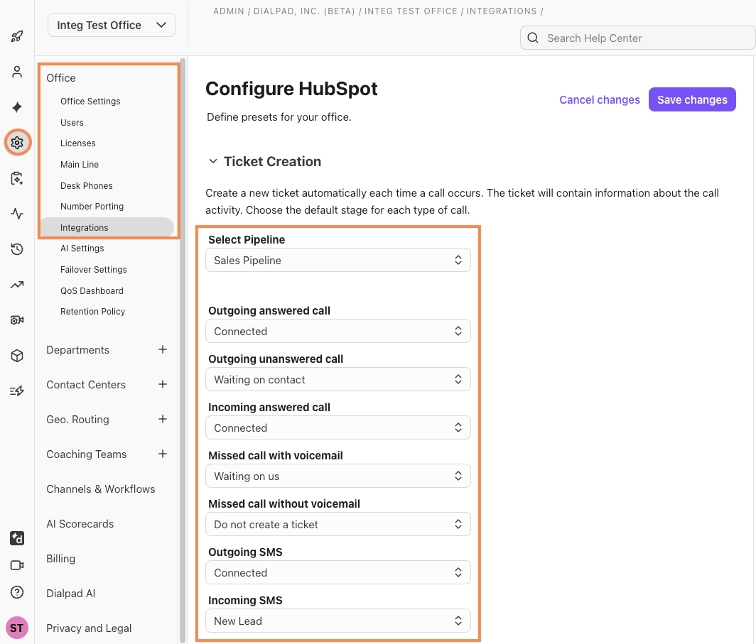Click the highlighted Settings gear icon
Image resolution: width=756 pixels, height=644 pixels.
click(x=17, y=142)
